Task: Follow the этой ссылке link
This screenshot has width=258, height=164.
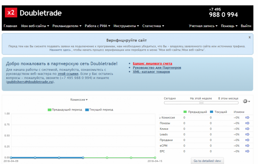Action: point(68,74)
